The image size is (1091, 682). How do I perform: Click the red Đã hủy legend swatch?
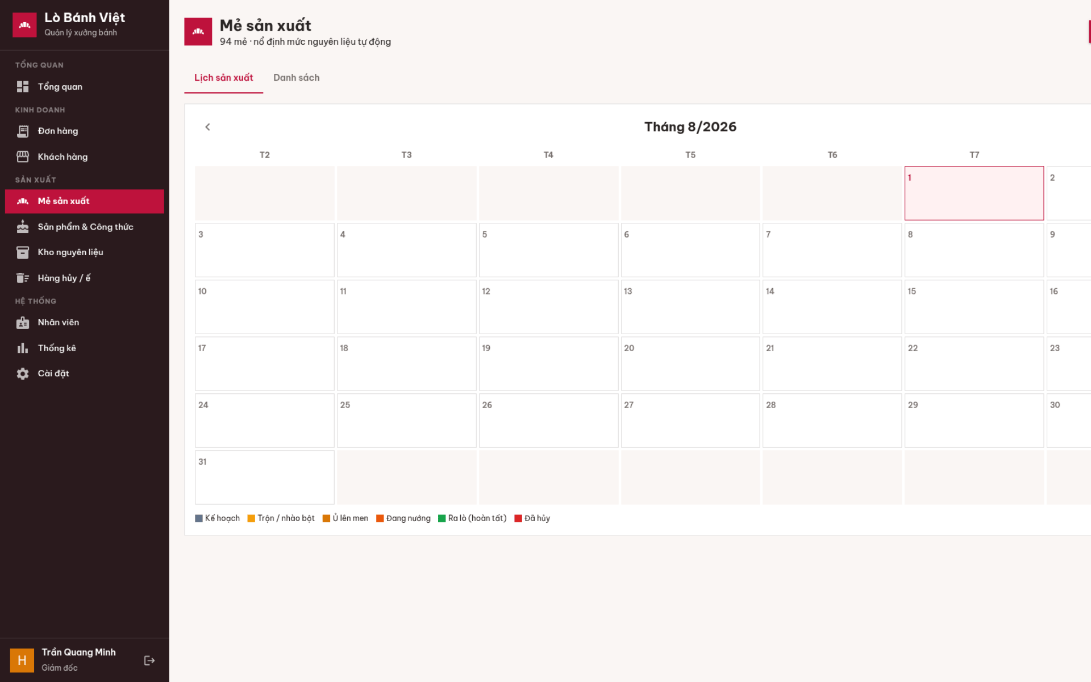(518, 518)
